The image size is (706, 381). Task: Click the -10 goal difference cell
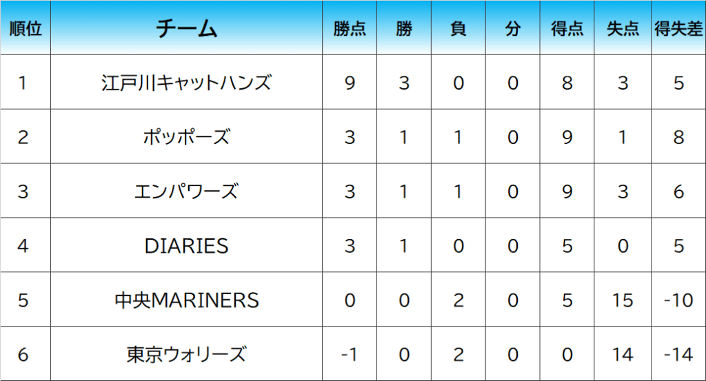[x=678, y=300]
